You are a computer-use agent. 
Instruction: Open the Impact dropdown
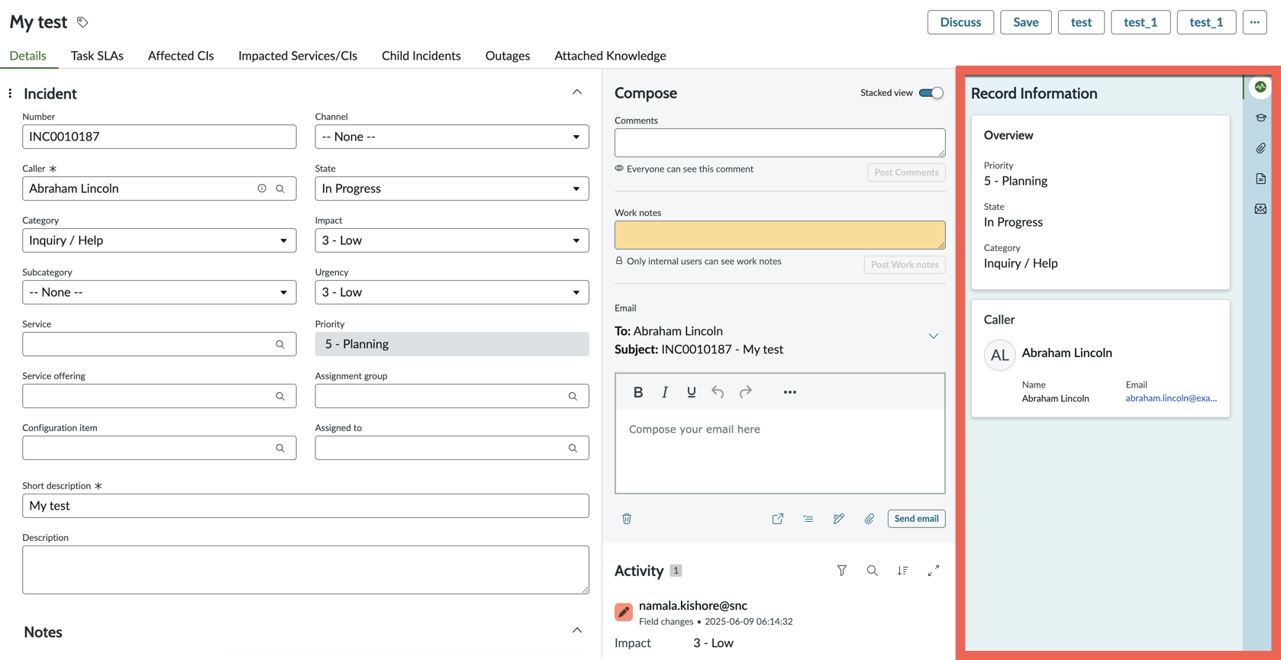pyautogui.click(x=452, y=240)
